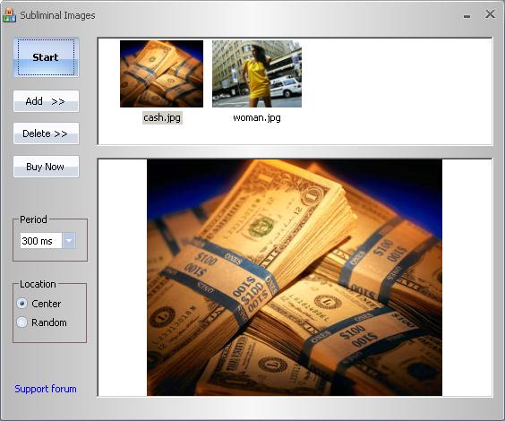Click the Delete >> button

(x=46, y=133)
